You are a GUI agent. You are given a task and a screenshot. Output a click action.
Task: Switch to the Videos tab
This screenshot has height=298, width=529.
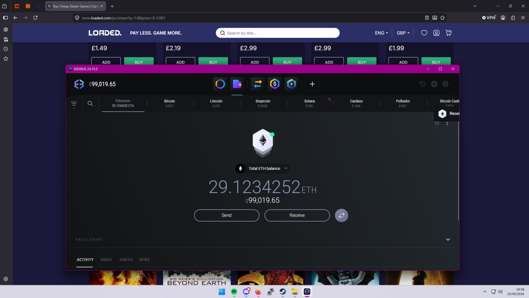click(x=126, y=260)
